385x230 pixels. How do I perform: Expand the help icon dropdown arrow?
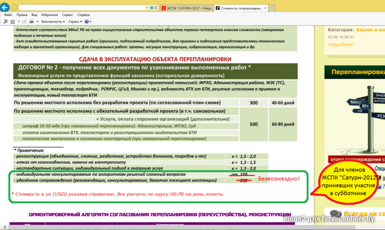[x=90, y=22]
